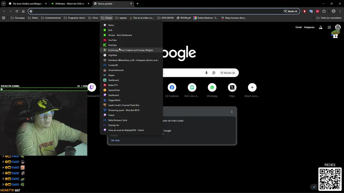The width and height of the screenshot is (344, 193).
Task: Open the extensions puzzle menu
Action: point(324,11)
